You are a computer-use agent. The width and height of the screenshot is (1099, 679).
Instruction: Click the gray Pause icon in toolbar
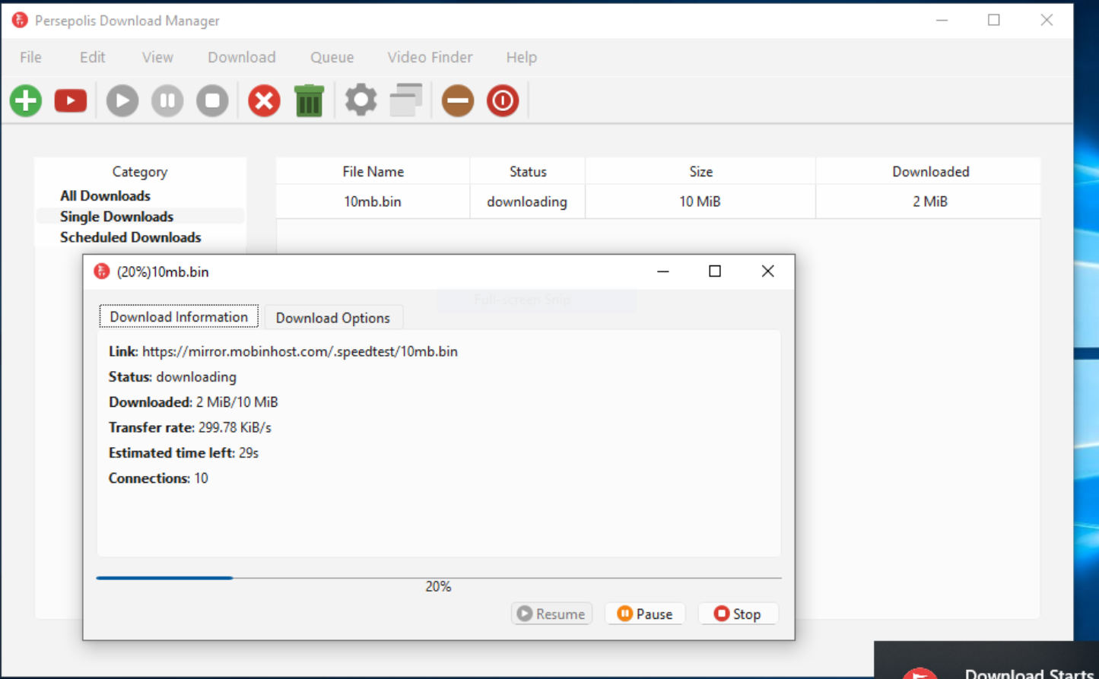click(x=167, y=100)
